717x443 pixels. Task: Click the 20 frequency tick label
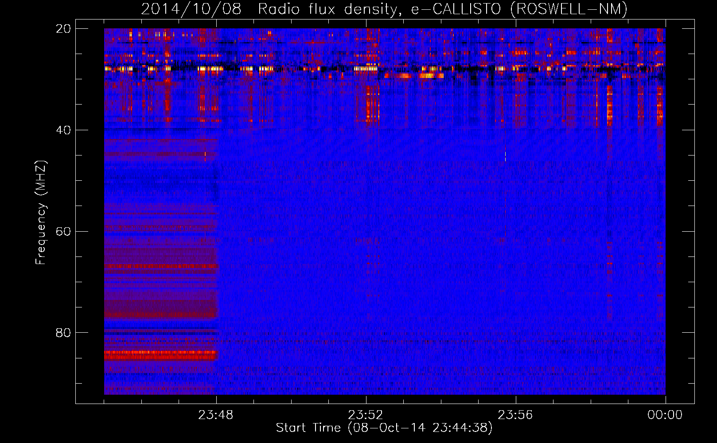63,29
